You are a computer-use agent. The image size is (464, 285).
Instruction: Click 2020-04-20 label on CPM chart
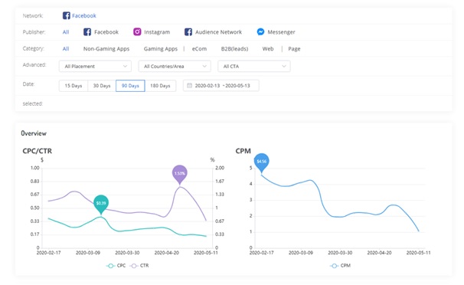(x=379, y=253)
